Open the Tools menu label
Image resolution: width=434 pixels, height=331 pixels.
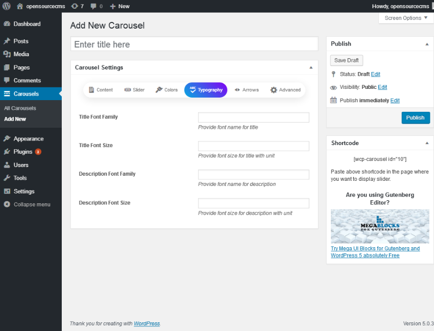[x=20, y=178]
